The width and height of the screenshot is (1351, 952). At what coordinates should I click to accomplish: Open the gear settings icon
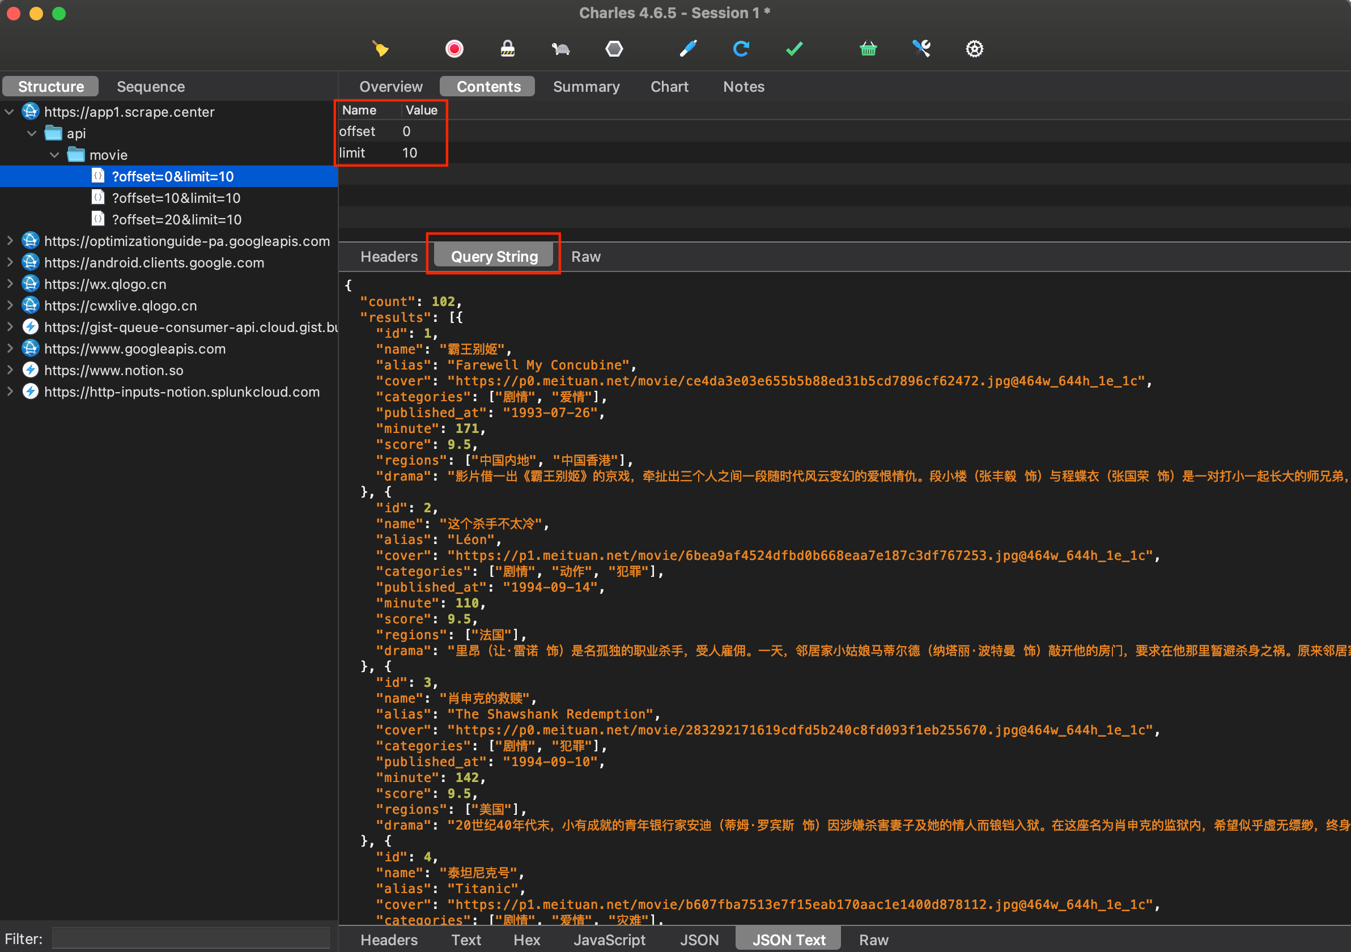(974, 48)
